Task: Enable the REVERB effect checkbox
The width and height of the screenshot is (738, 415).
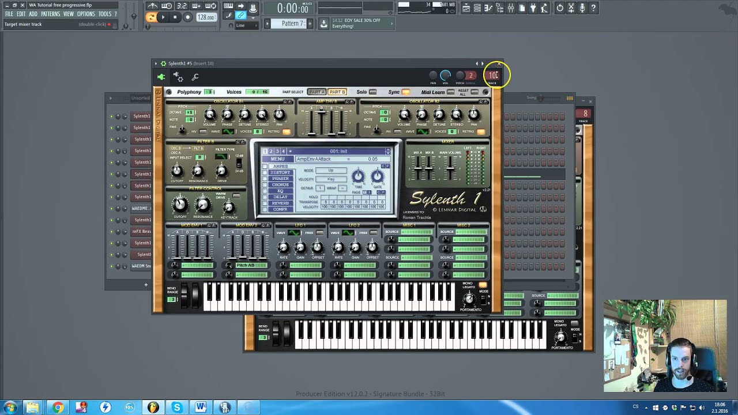Action: [x=265, y=203]
